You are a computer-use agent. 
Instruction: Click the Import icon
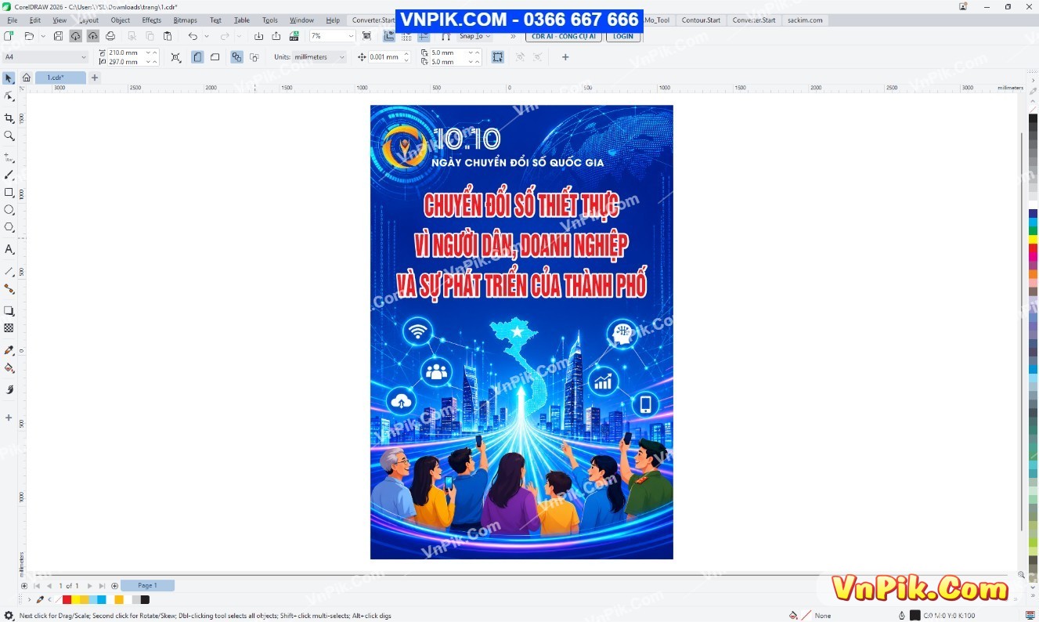(x=258, y=36)
